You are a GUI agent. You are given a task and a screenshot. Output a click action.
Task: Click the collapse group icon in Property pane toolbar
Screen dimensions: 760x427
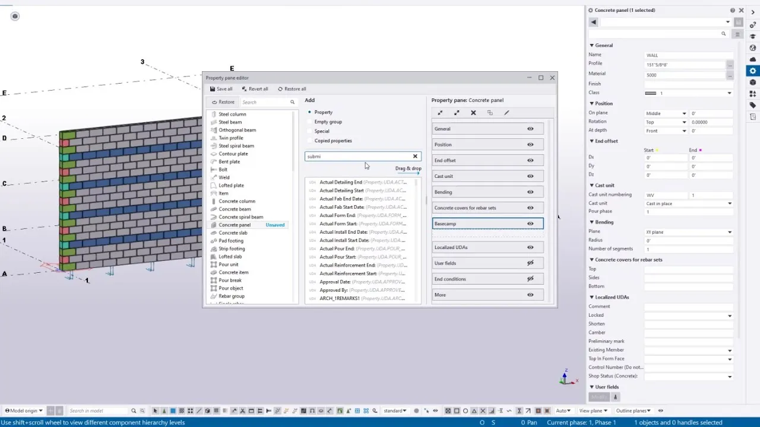tap(440, 113)
